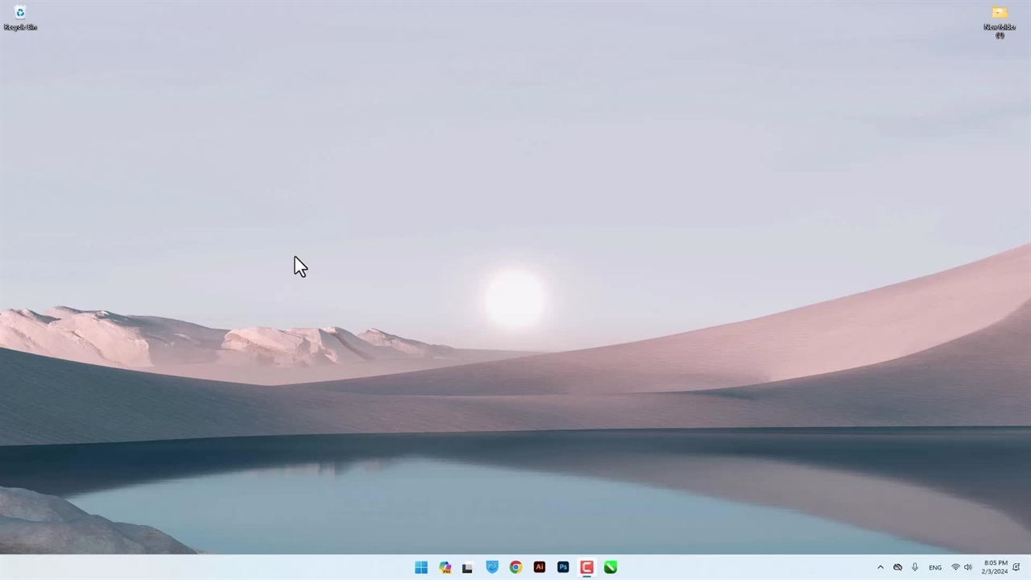Open Adobe Photoshop from the taskbar
The width and height of the screenshot is (1031, 580).
(x=563, y=567)
